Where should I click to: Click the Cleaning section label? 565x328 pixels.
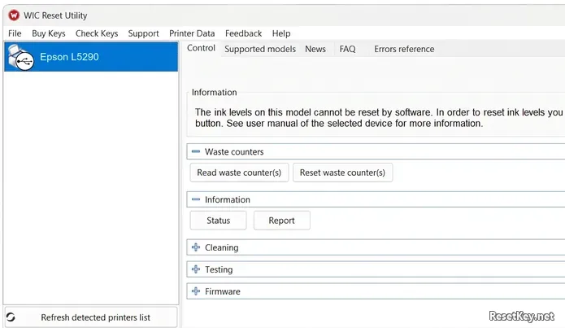click(x=222, y=247)
